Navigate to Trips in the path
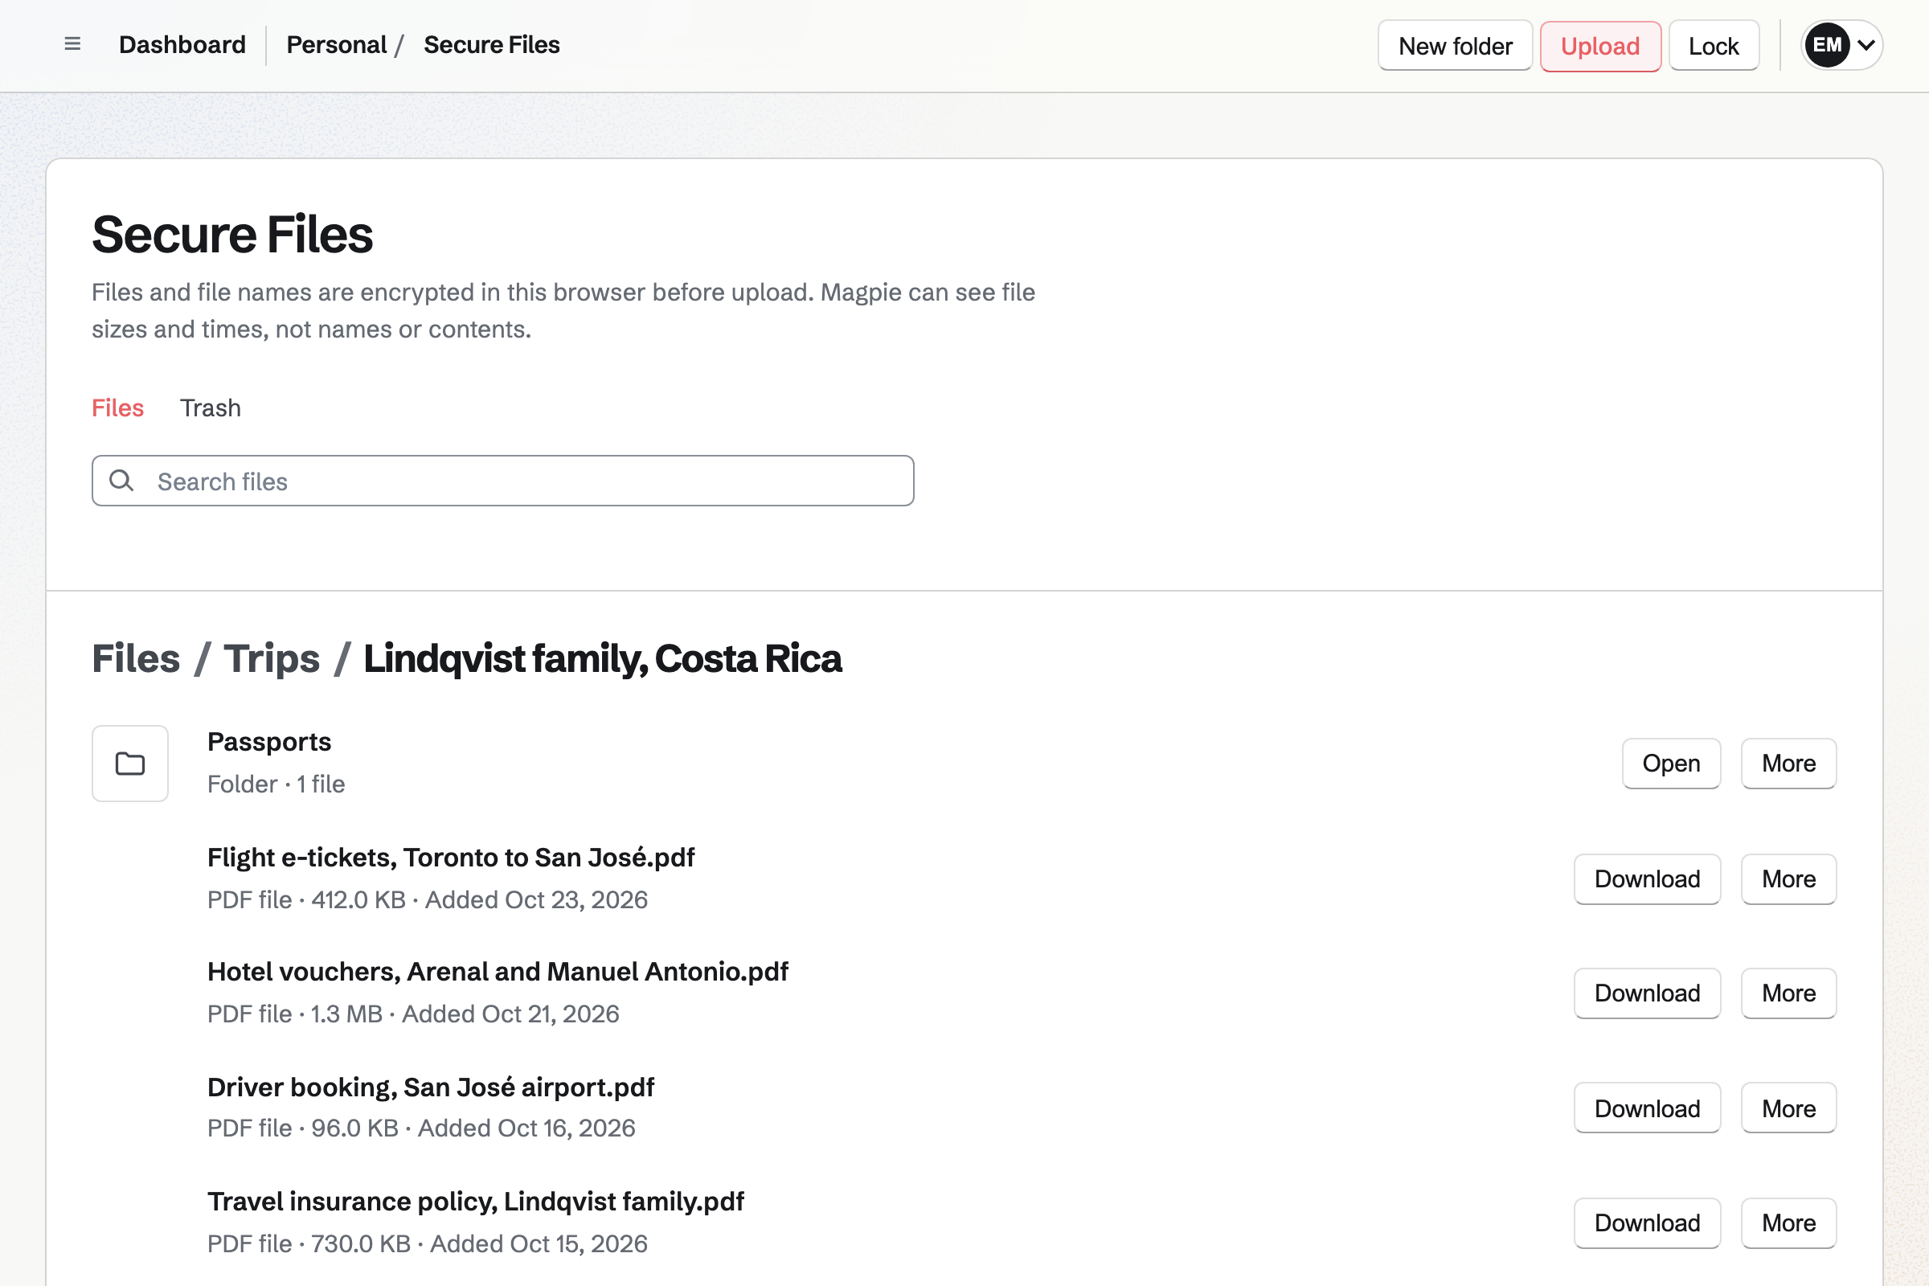 click(x=272, y=658)
